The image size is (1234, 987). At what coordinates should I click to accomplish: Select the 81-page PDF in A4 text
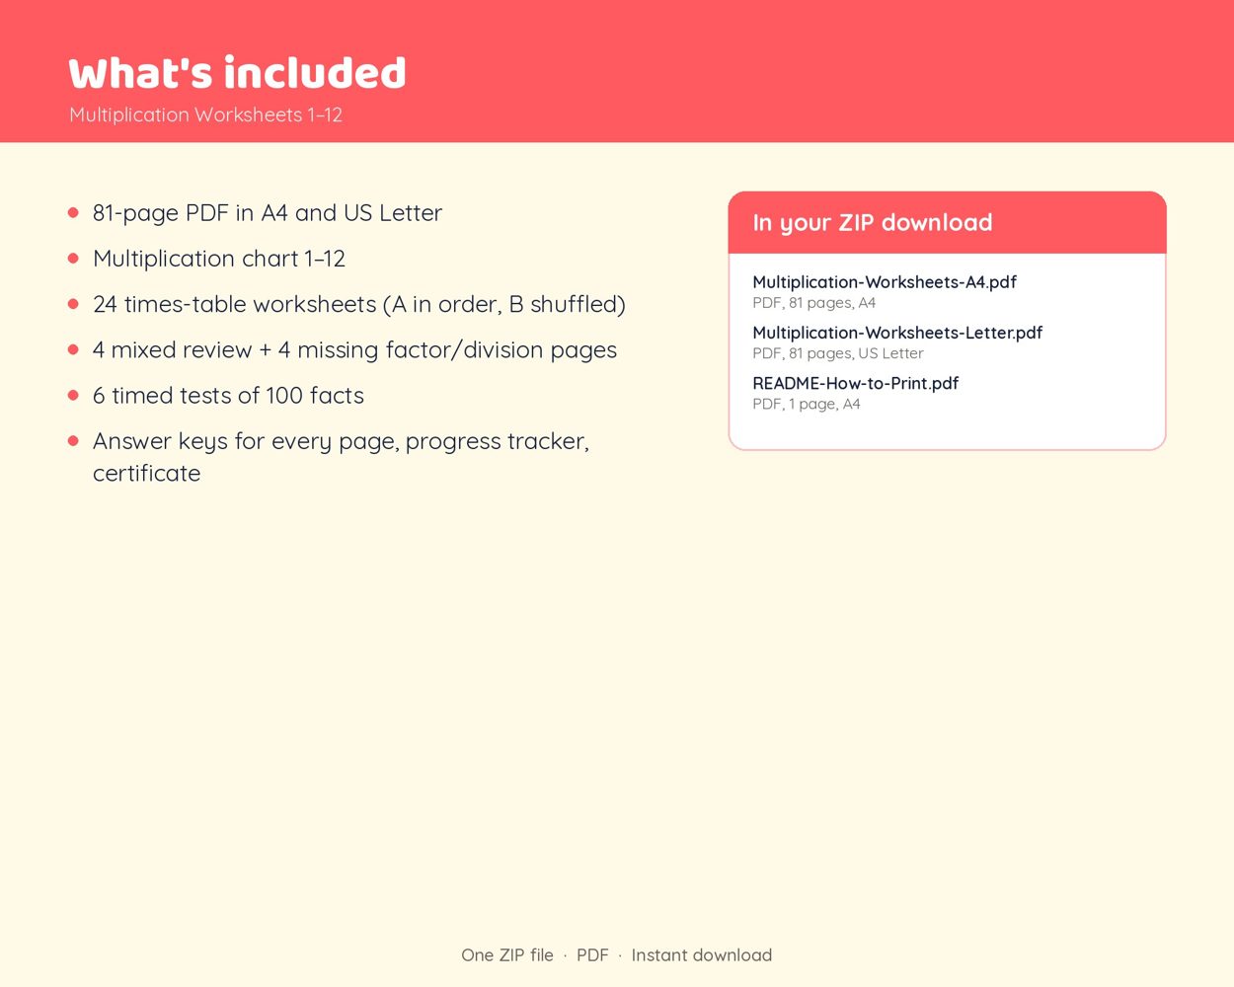pyautogui.click(x=190, y=213)
